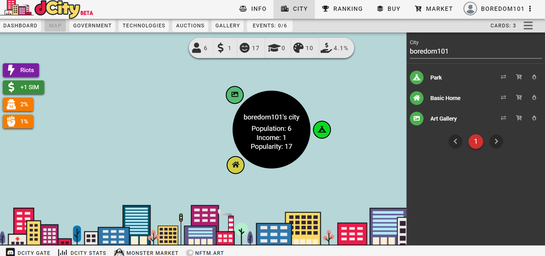Viewport: 545px width, 256px height.
Task: Click the City name input field
Action: [x=475, y=51]
